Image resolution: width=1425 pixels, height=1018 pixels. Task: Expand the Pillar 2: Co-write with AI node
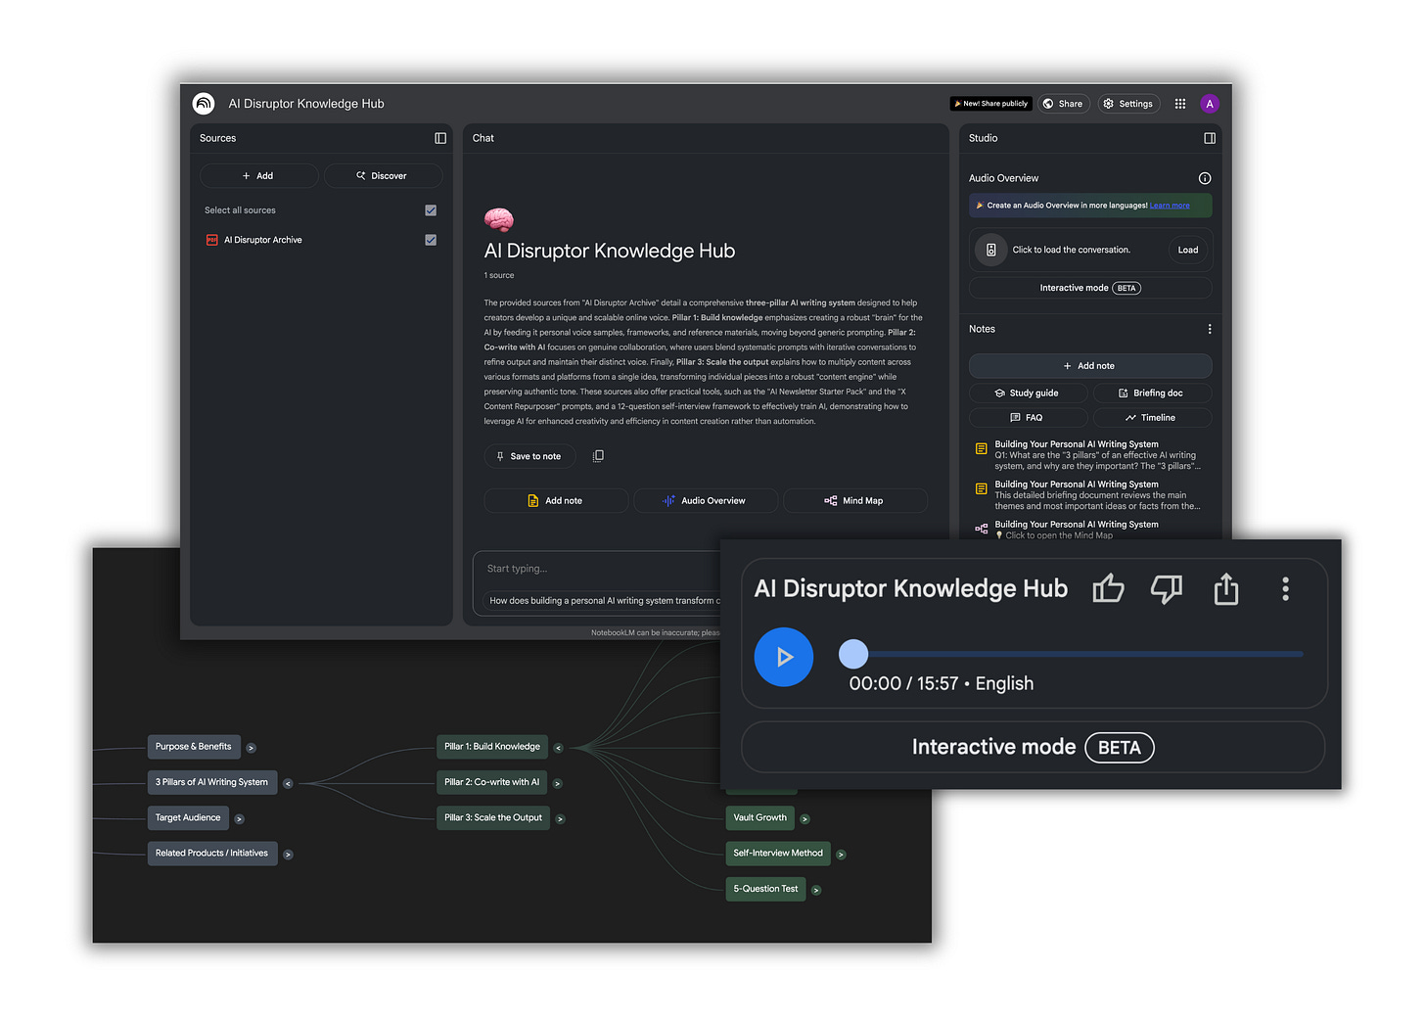pyautogui.click(x=558, y=783)
